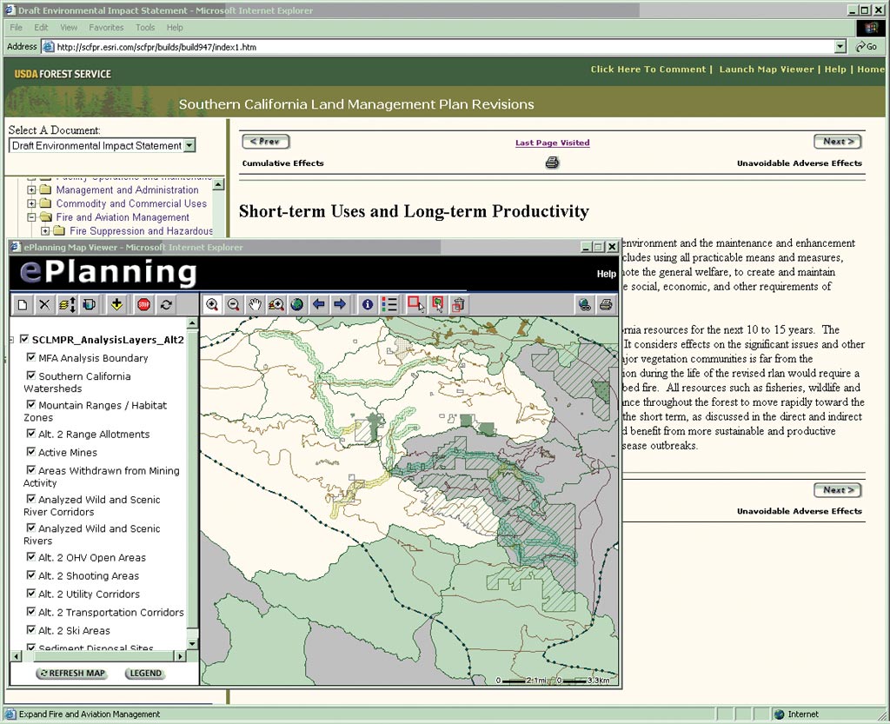The width and height of the screenshot is (890, 724).
Task: Select the Zoom In magnifier tool
Action: (212, 305)
